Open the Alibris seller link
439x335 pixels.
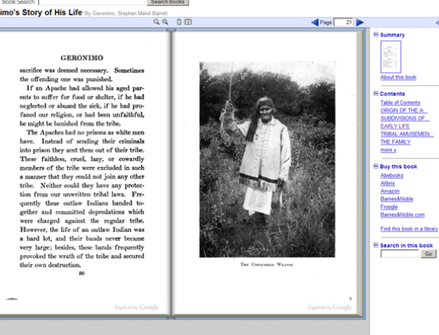[x=387, y=183]
